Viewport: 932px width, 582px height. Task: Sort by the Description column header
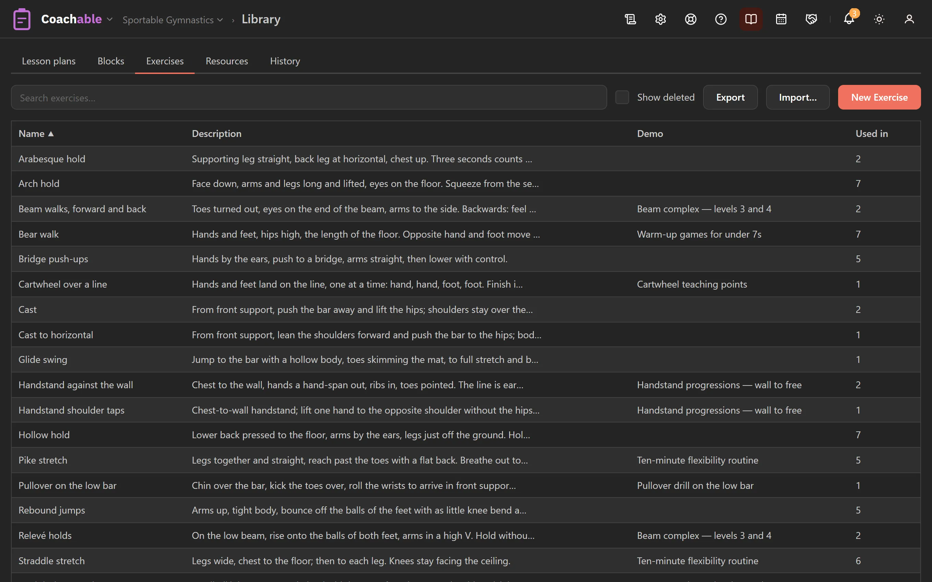tap(217, 134)
